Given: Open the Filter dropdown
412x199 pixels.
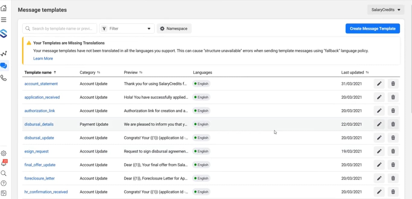Looking at the screenshot, I should click(127, 29).
